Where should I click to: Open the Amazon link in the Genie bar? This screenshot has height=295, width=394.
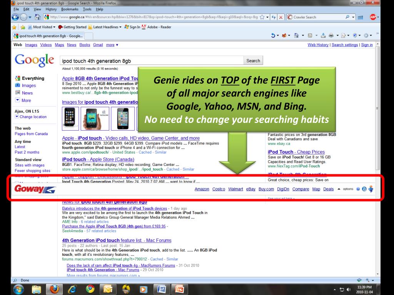[202, 189]
